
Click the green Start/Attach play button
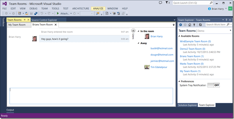click(58, 13)
